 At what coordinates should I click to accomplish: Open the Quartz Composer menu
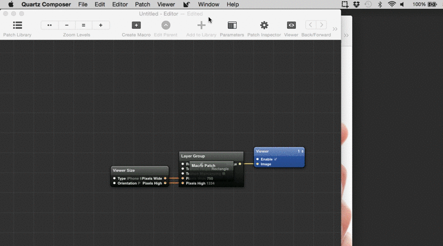(46, 4)
